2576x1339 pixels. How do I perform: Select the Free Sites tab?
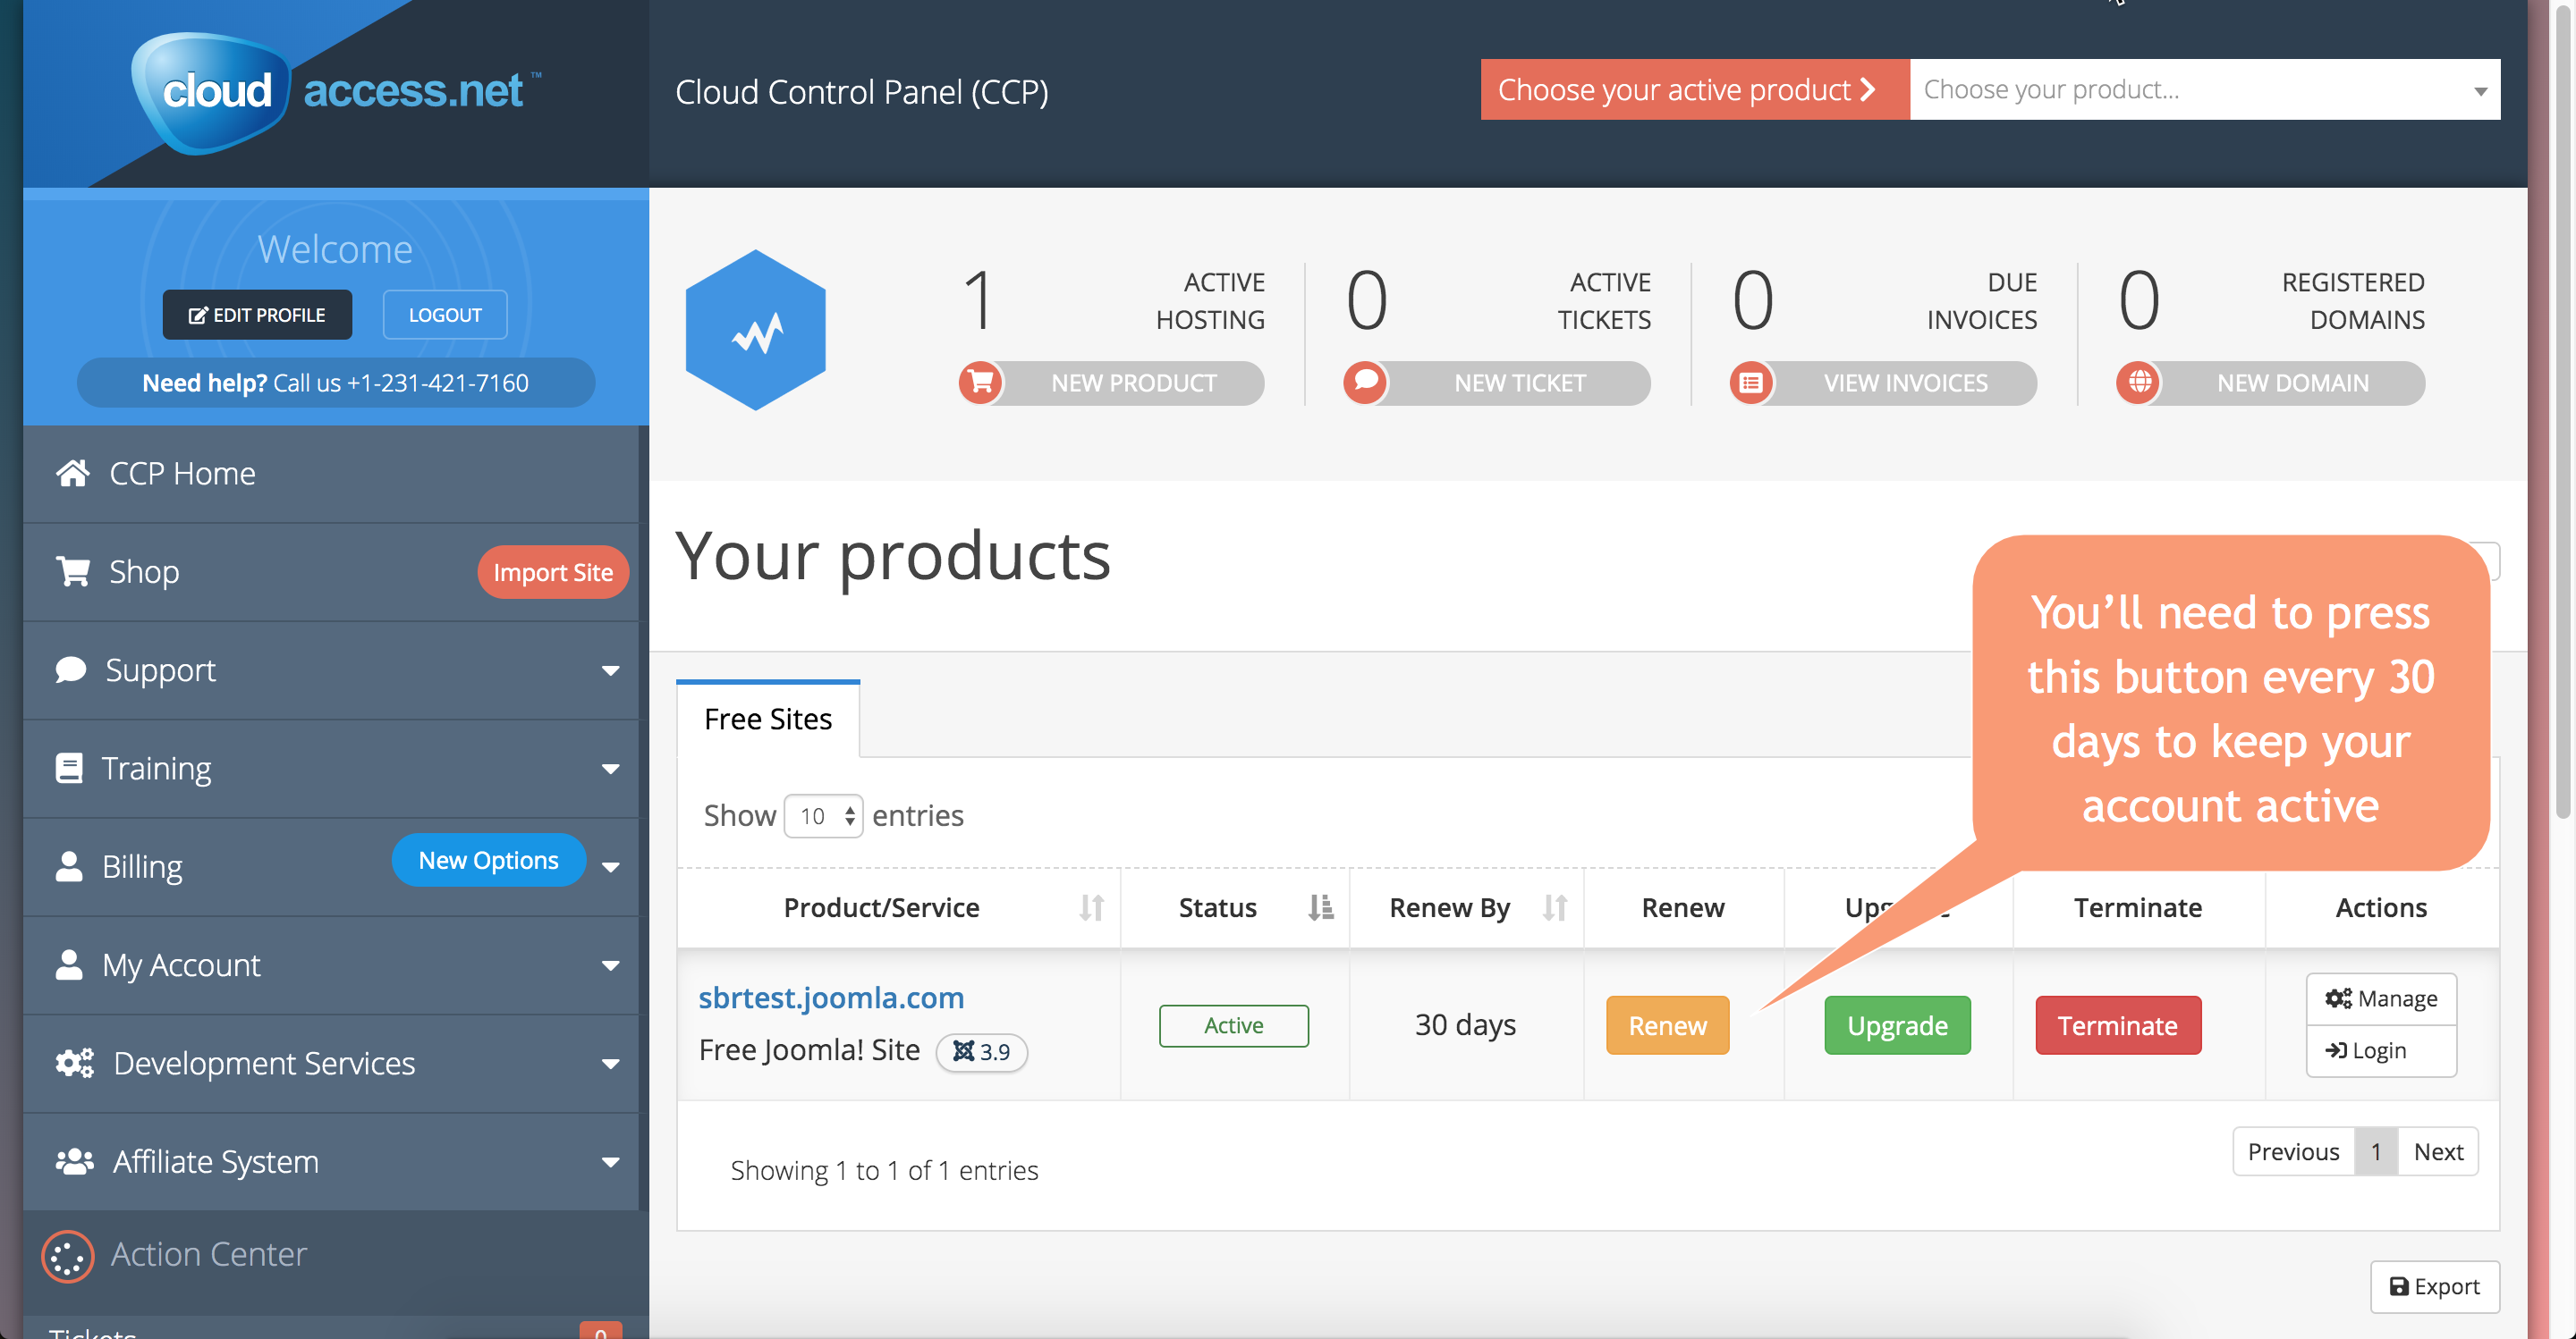[x=768, y=719]
